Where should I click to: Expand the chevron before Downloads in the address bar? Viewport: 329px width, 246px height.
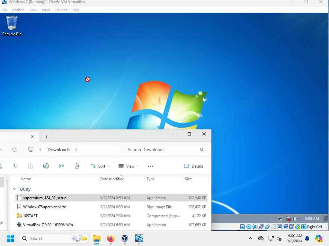(40, 150)
